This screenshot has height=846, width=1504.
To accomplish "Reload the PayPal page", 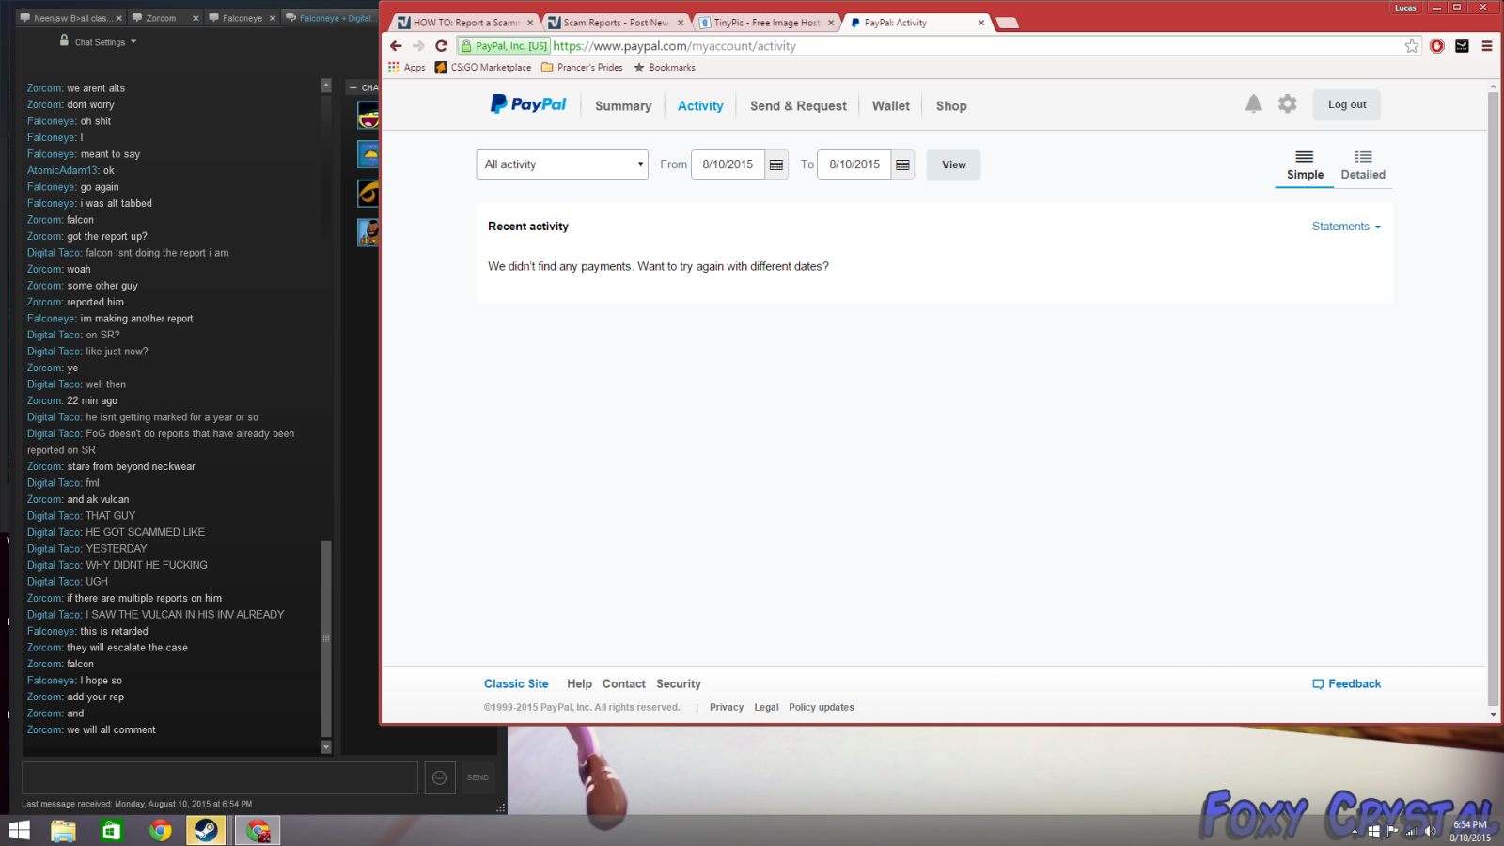I will point(441,46).
